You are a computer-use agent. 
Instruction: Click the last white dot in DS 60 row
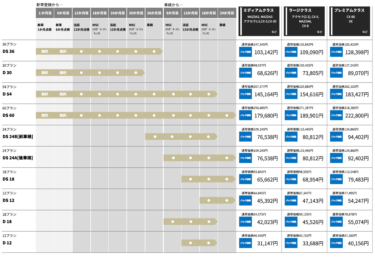[x=227, y=115]
